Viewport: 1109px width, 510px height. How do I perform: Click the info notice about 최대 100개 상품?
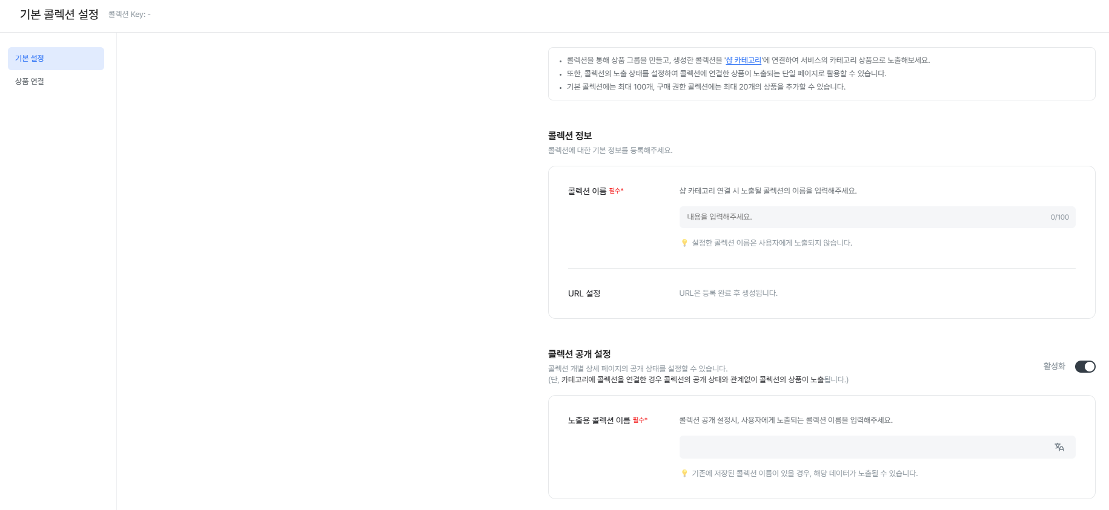706,87
